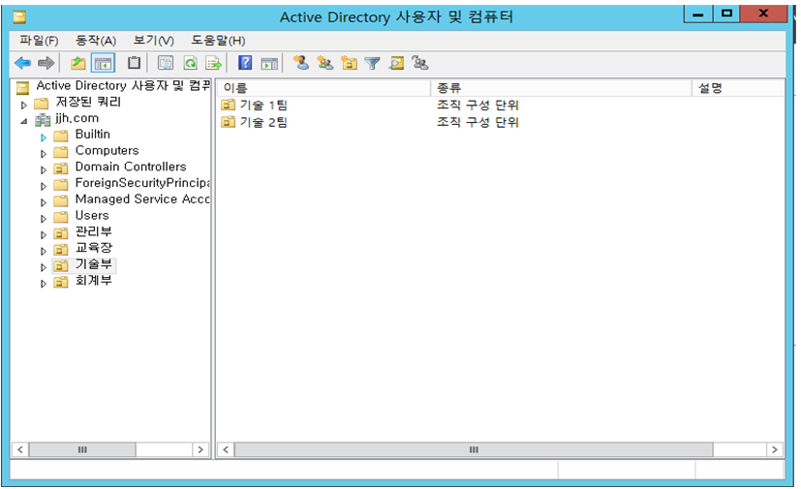Click the add to group icon
The width and height of the screenshot is (801, 489).
coord(420,63)
